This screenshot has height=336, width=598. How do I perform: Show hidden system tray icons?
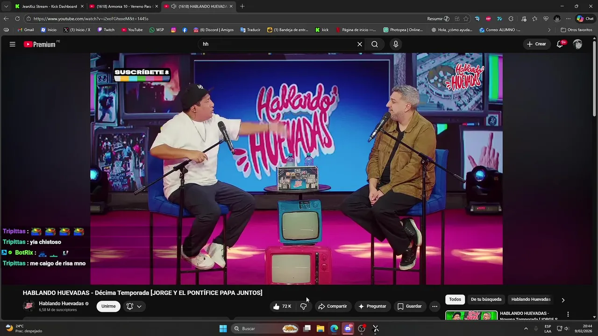pyautogui.click(x=526, y=329)
